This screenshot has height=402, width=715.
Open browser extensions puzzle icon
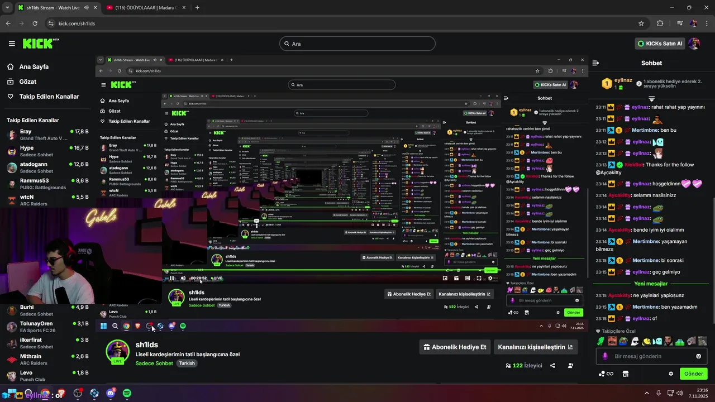click(660, 23)
